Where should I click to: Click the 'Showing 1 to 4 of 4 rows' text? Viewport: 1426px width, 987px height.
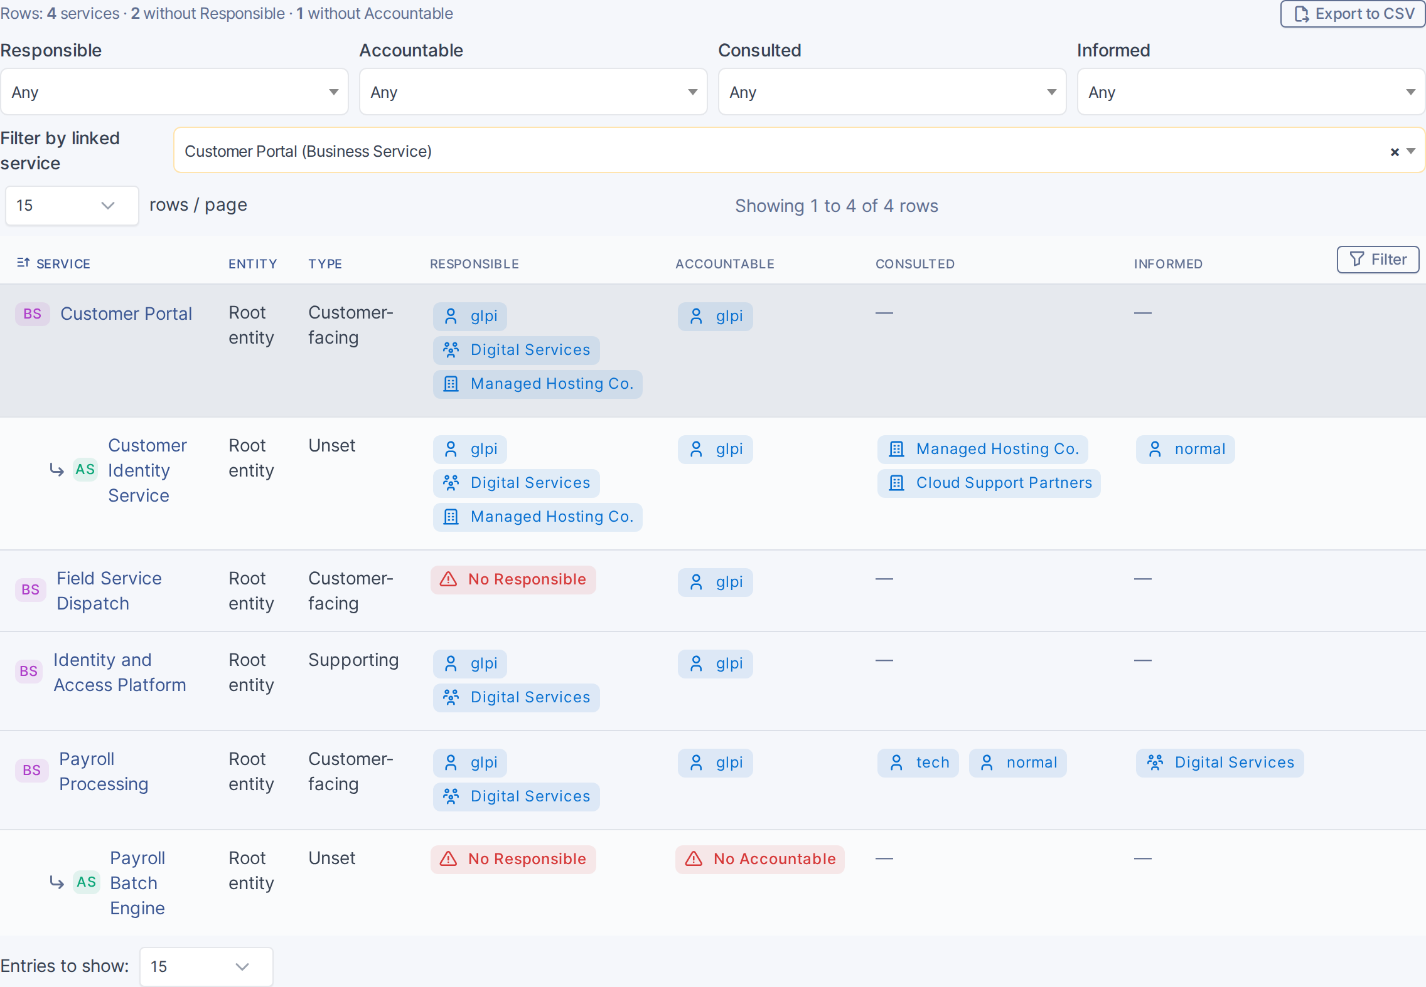[x=837, y=206]
